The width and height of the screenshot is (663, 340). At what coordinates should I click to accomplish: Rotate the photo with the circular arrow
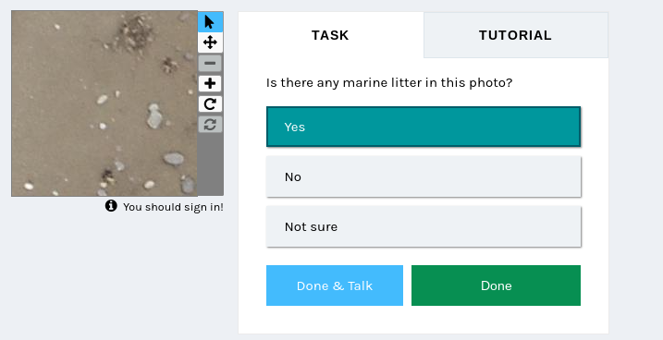pyautogui.click(x=210, y=103)
